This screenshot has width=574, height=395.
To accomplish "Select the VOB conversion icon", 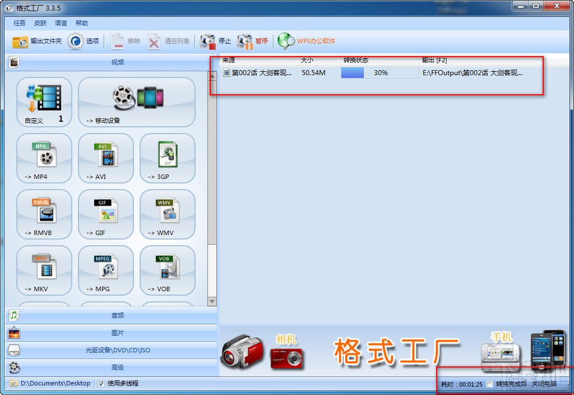I will coord(167,270).
